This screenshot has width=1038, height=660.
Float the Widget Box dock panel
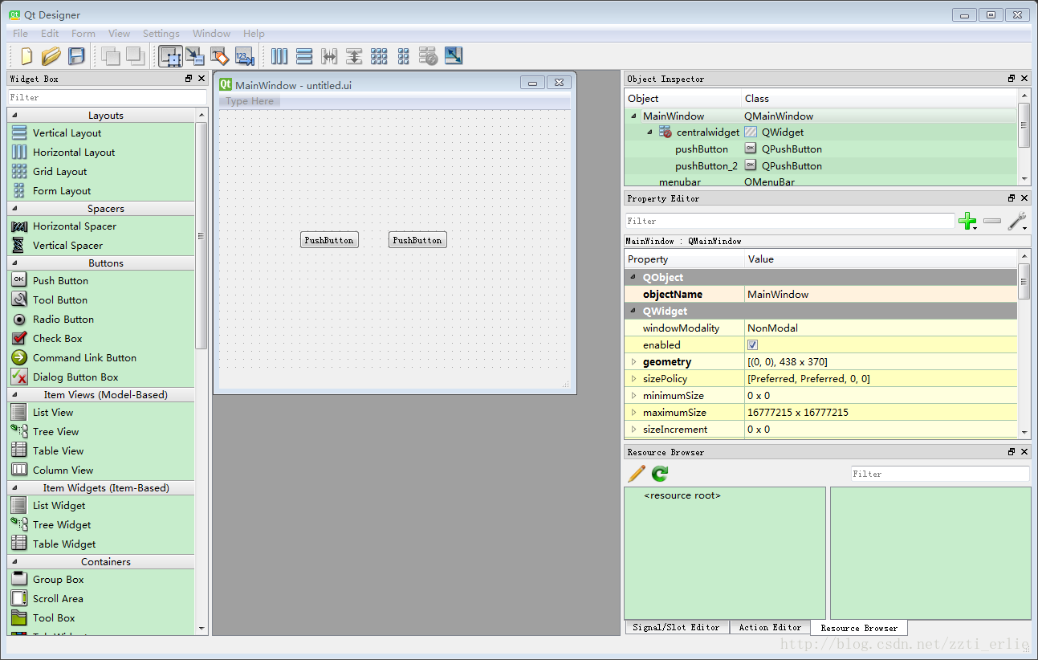click(189, 79)
